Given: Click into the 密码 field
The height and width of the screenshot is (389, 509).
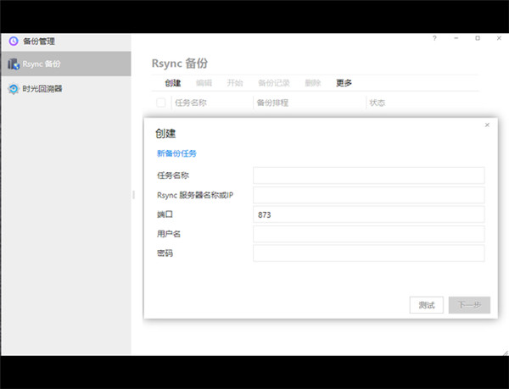Looking at the screenshot, I should 368,253.
